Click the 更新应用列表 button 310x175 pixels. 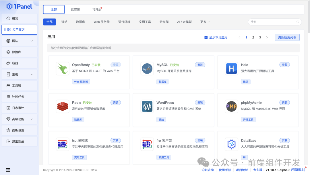tap(287, 37)
